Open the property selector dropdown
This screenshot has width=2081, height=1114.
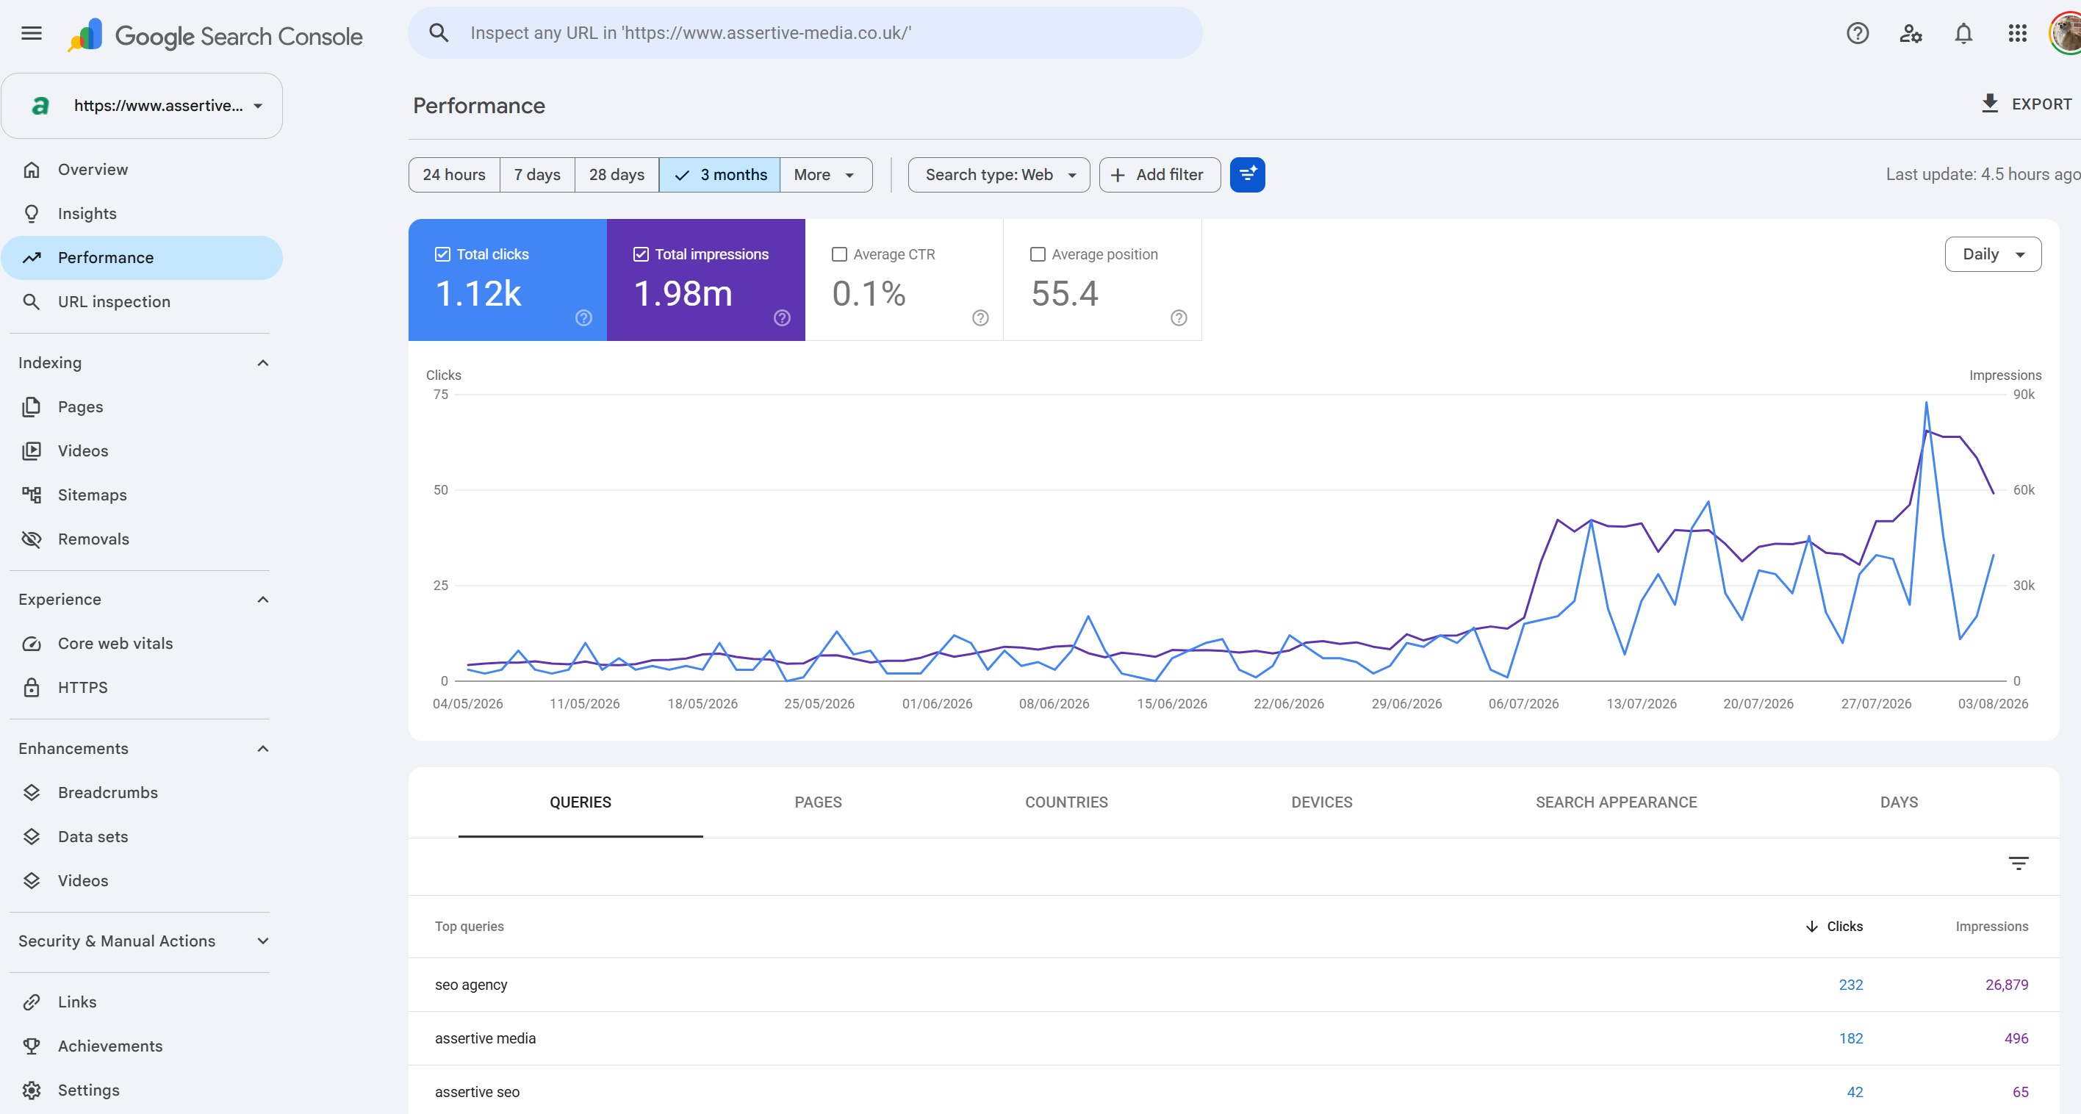(x=142, y=106)
